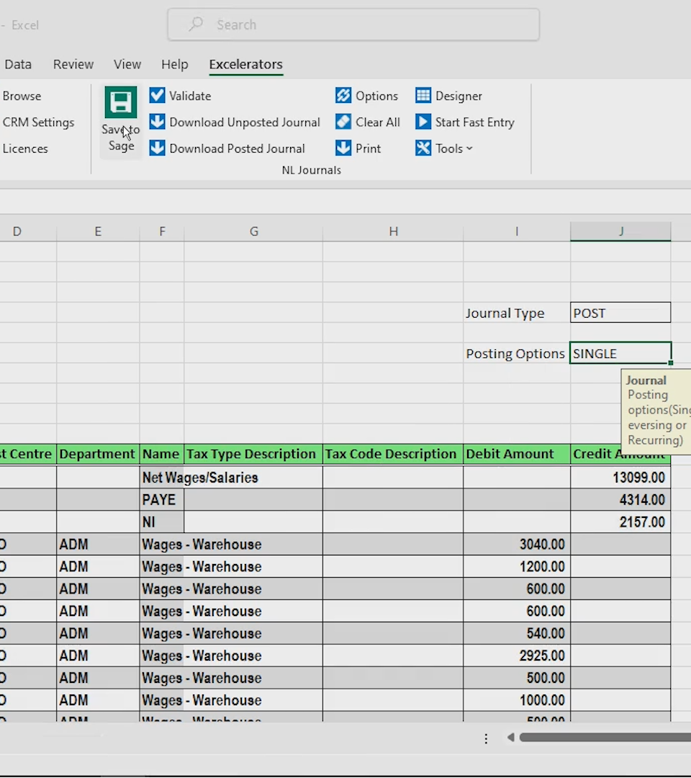
Task: Click credit amount 2157.00
Action: coord(620,522)
